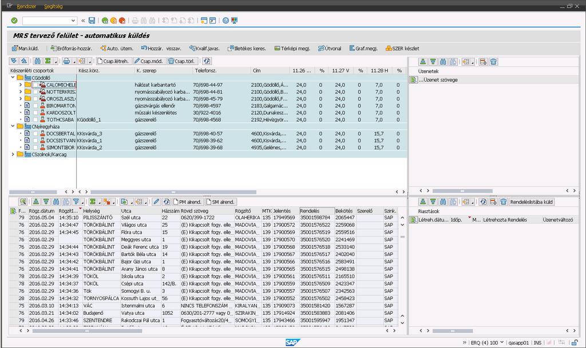Expand the CALOMICHELE tree node
The image size is (586, 348).
tap(21, 85)
